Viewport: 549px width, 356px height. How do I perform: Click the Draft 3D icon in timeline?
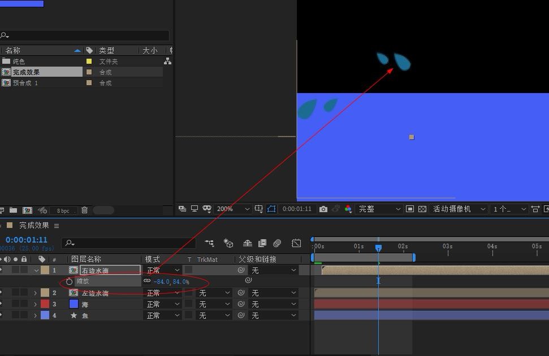point(228,243)
